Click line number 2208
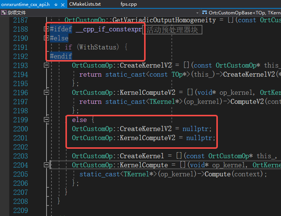 click(20, 201)
